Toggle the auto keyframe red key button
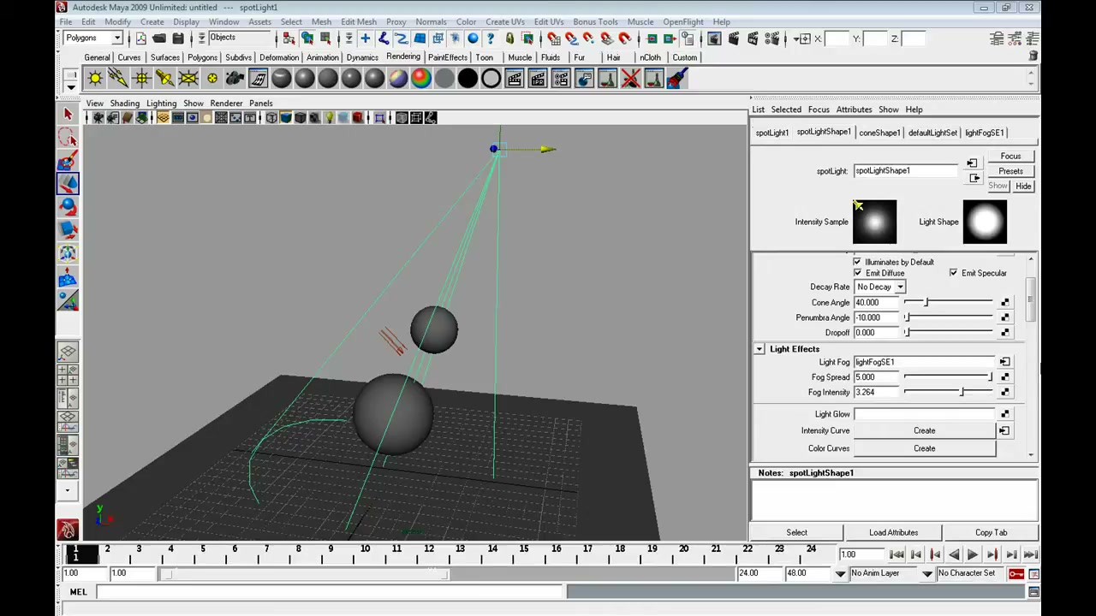 [x=1016, y=573]
